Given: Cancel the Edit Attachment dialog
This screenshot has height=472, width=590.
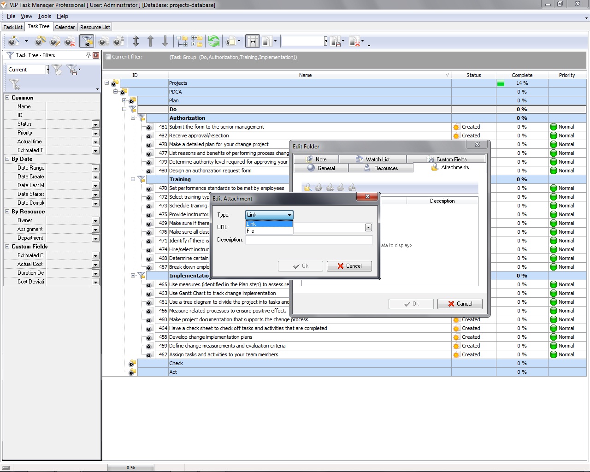Looking at the screenshot, I should coord(349,266).
